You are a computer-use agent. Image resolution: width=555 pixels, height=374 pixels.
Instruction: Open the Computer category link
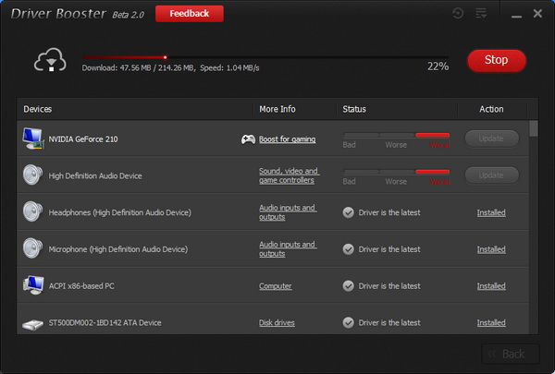pyautogui.click(x=276, y=286)
